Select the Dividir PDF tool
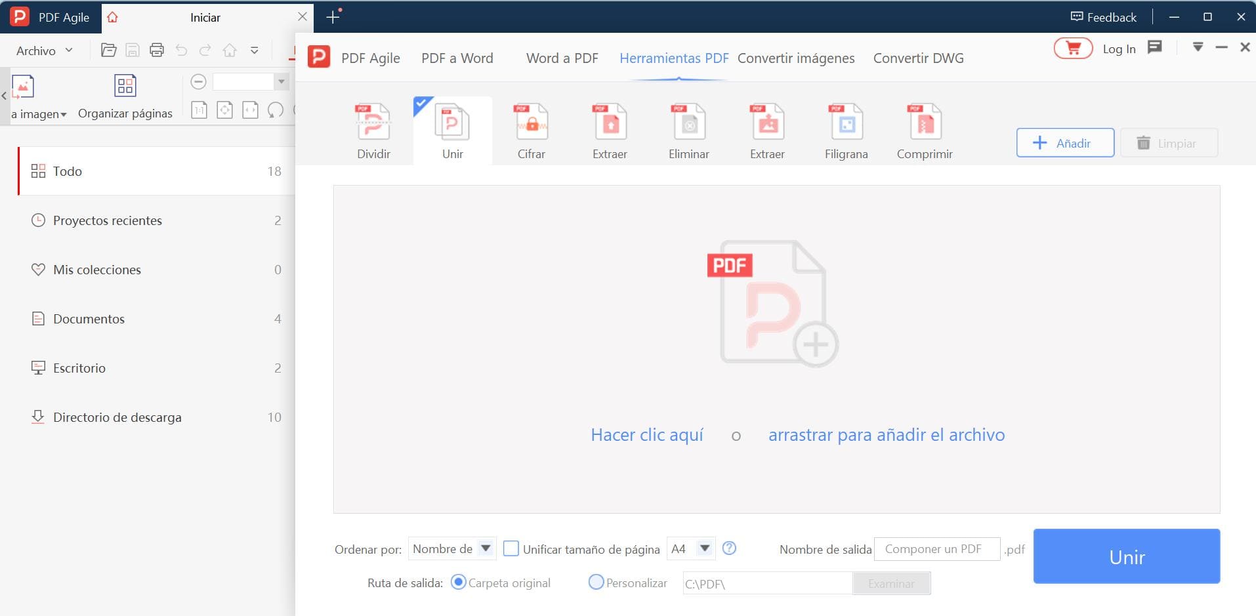1256x616 pixels. [373, 131]
